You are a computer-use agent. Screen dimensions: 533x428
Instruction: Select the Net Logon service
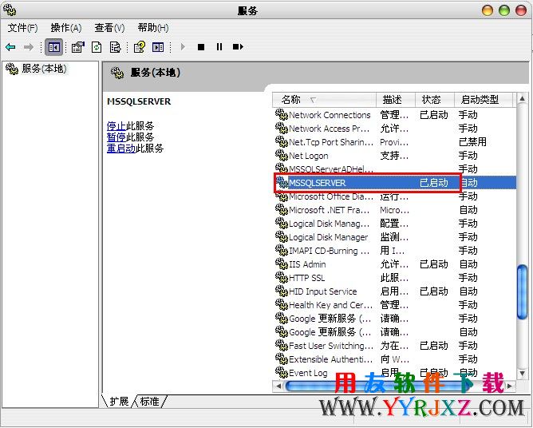coord(395,156)
